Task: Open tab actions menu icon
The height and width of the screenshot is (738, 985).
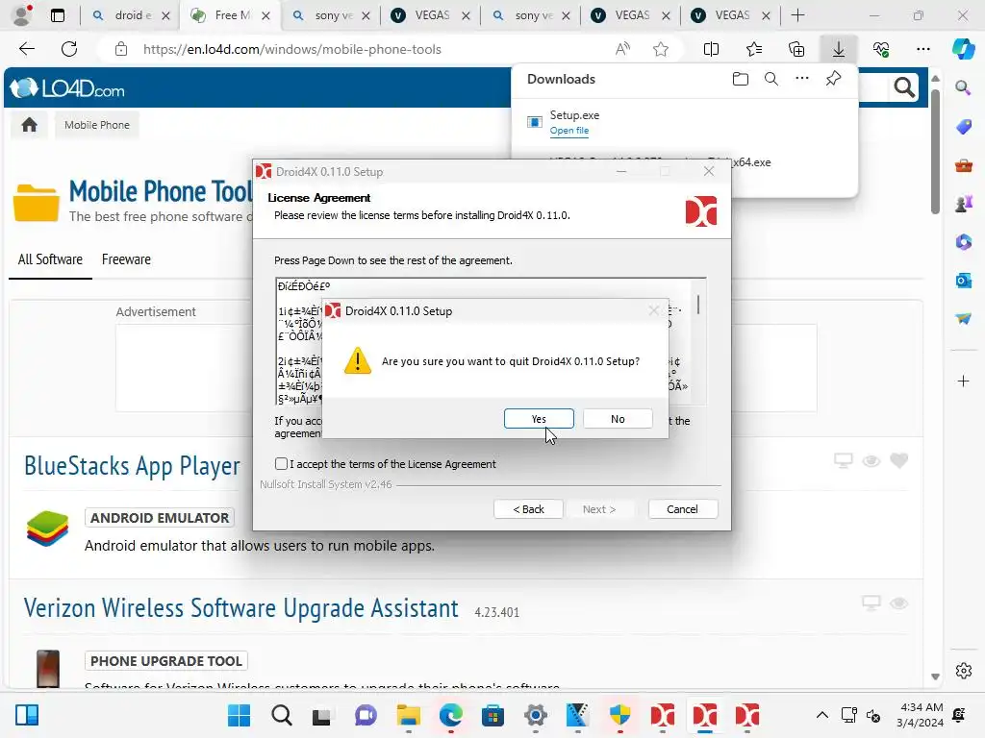Action: 57,15
